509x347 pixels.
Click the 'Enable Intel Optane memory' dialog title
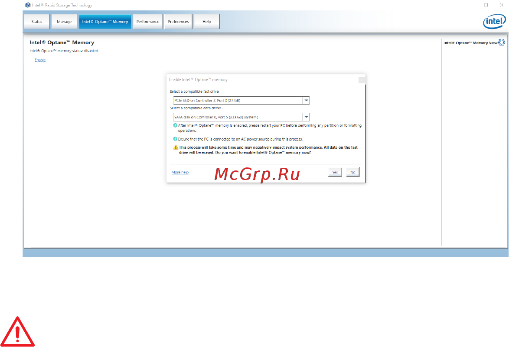click(198, 80)
